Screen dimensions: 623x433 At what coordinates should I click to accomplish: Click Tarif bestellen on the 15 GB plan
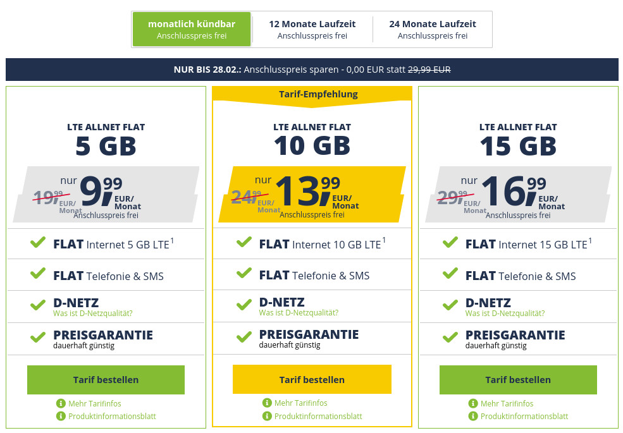(518, 379)
